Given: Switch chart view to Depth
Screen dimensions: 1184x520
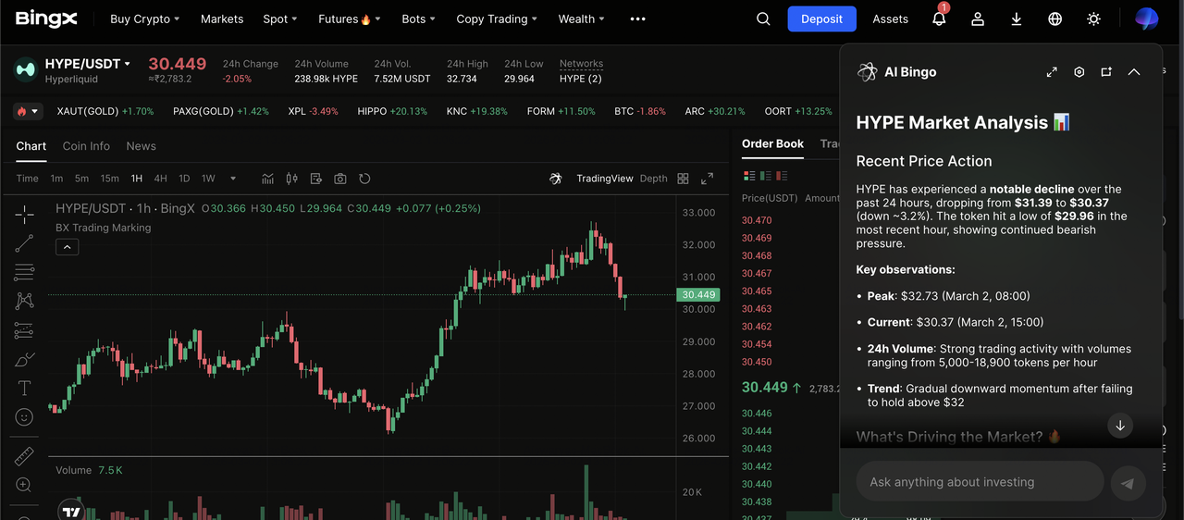Looking at the screenshot, I should click(653, 179).
